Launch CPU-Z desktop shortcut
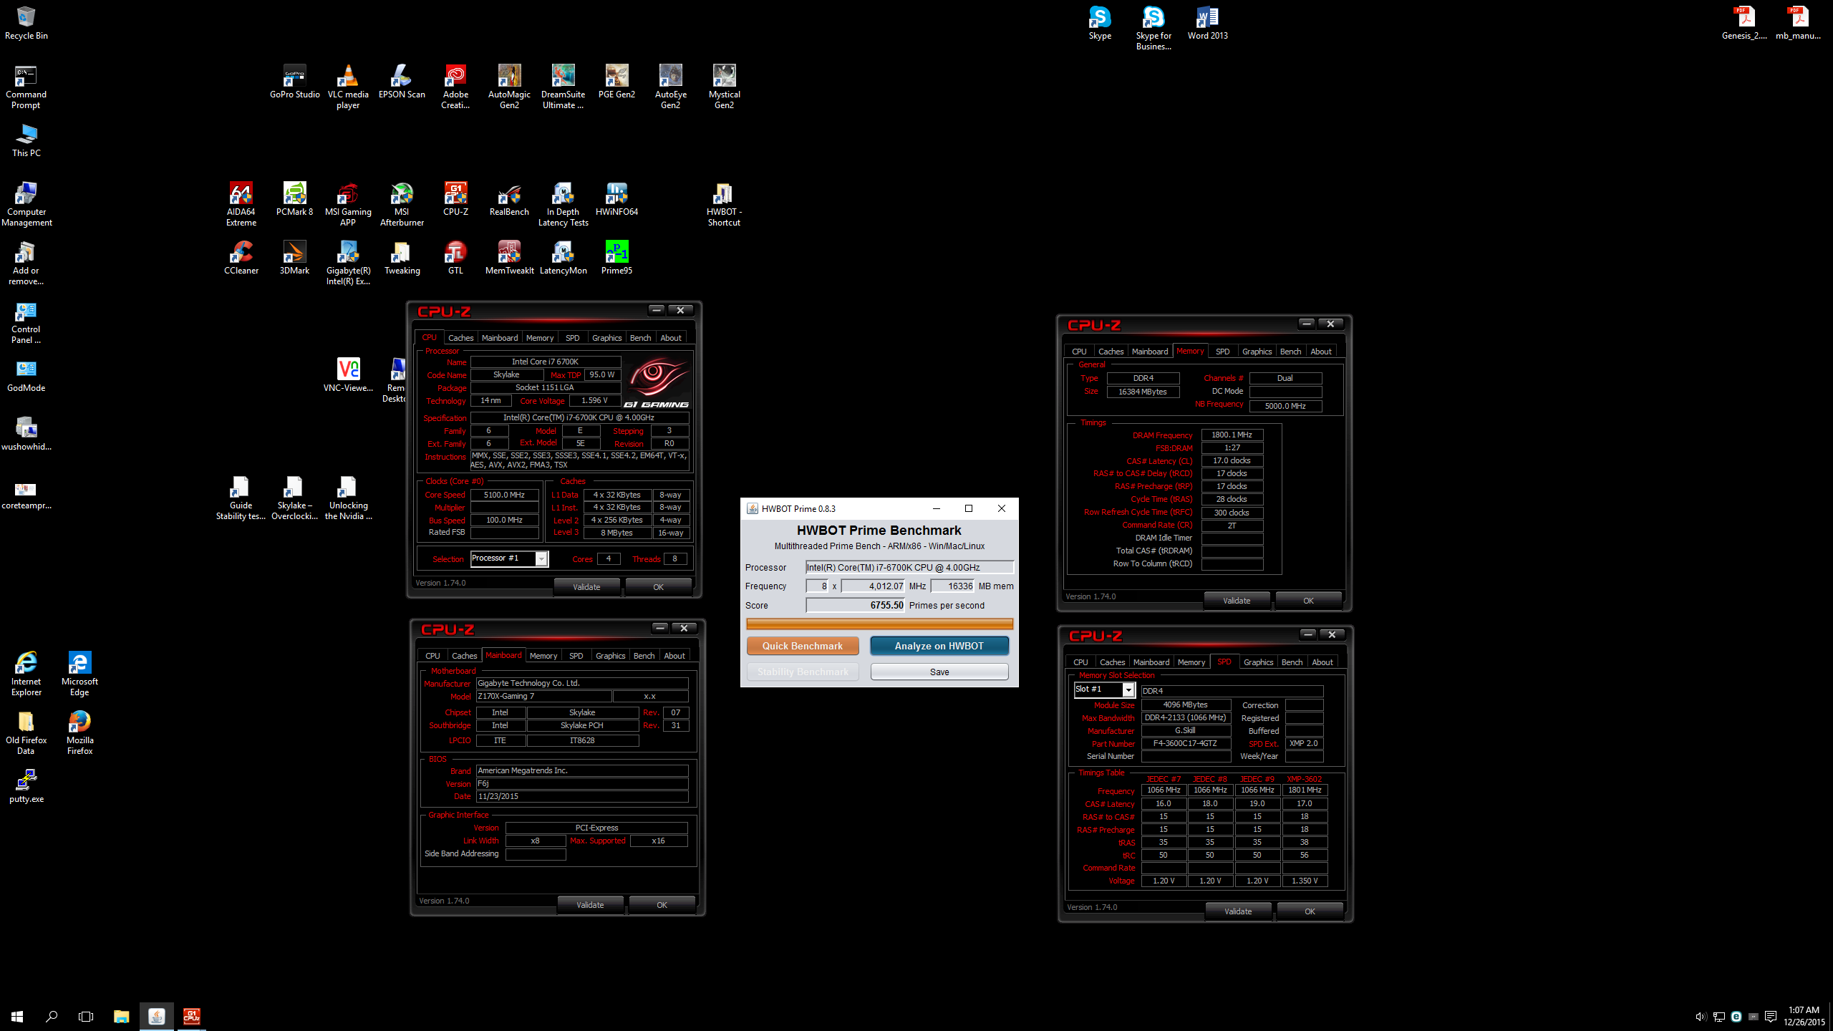The width and height of the screenshot is (1833, 1031). 455,198
